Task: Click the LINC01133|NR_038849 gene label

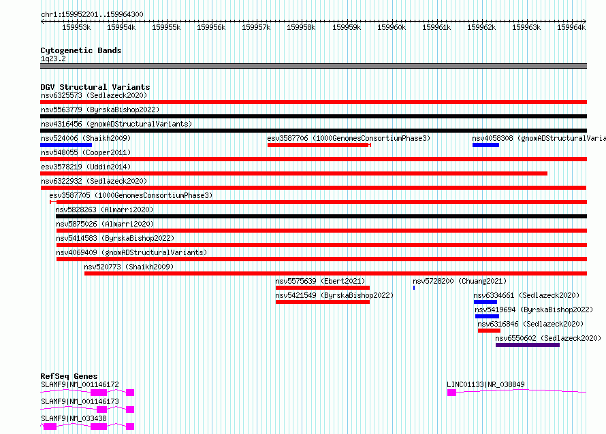Action: pos(485,384)
